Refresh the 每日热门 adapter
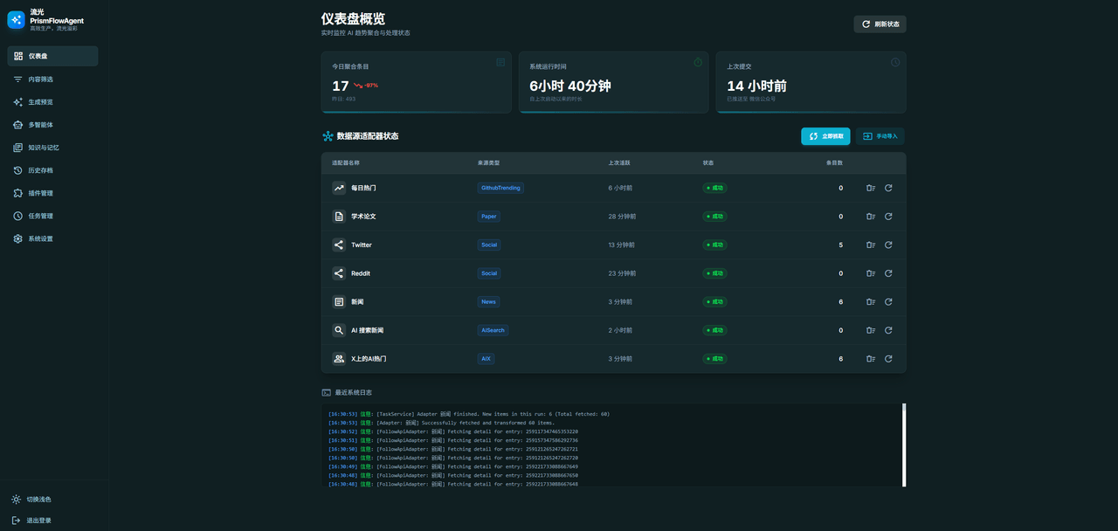Image resolution: width=1118 pixels, height=531 pixels. tap(888, 188)
